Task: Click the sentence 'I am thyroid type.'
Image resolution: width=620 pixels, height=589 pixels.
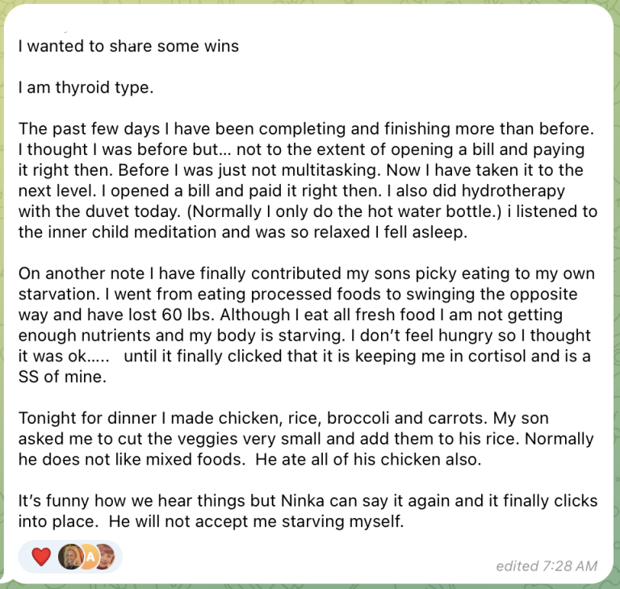Action: click(x=86, y=87)
